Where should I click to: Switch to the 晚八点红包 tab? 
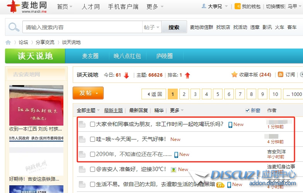pyautogui.click(x=127, y=56)
